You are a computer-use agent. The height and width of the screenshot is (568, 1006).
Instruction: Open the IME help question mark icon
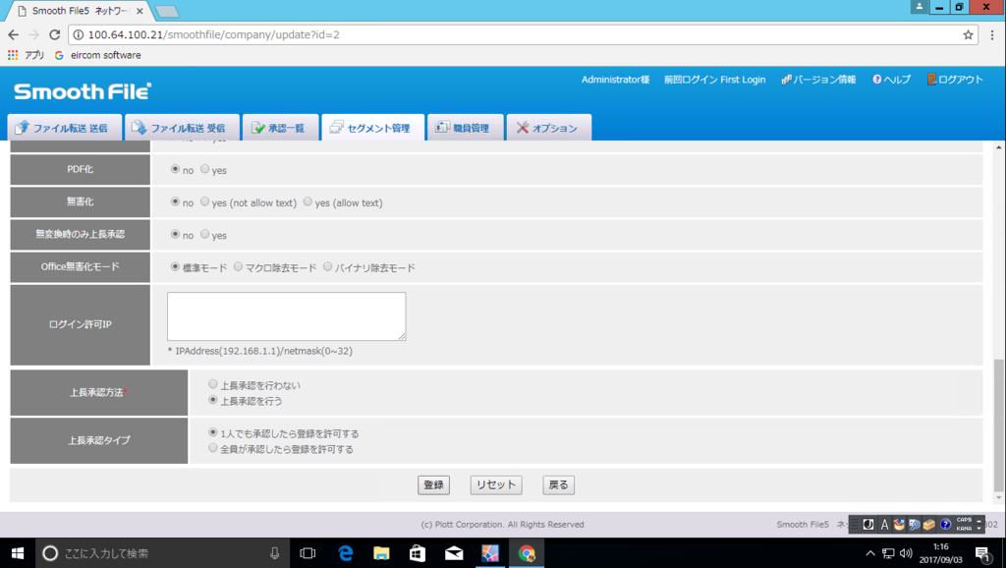coord(945,525)
